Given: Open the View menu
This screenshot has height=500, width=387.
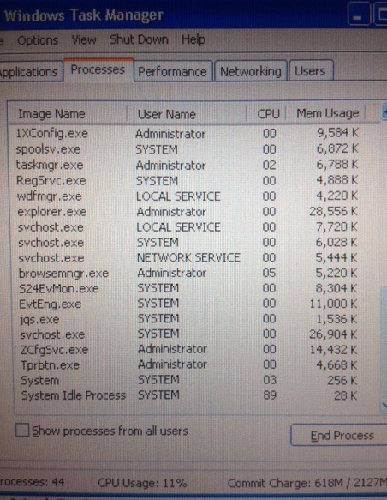Looking at the screenshot, I should (84, 39).
